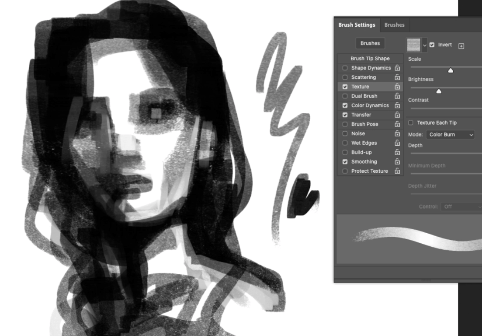Enable Build-up checkbox
Screen dimensions: 482x336
click(345, 152)
